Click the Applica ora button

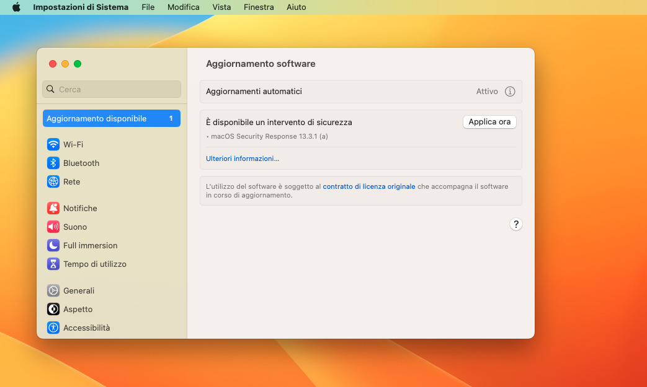point(489,122)
